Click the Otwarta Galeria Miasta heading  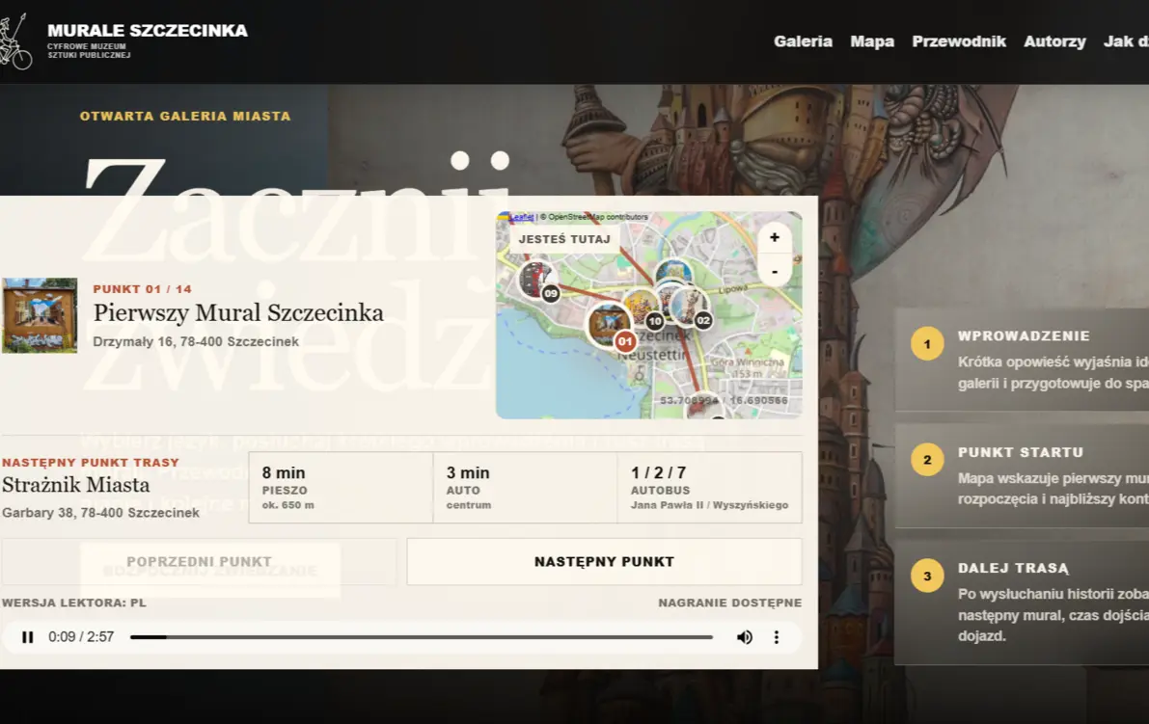(x=185, y=116)
